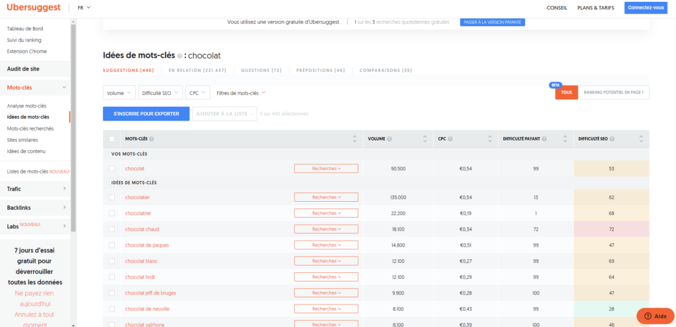Image resolution: width=676 pixels, height=327 pixels.
Task: Open Tableau de Bord in sidebar
Action: click(x=25, y=29)
